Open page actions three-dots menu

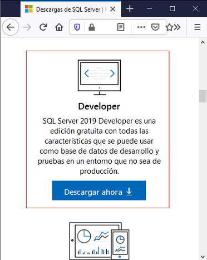pos(141,27)
